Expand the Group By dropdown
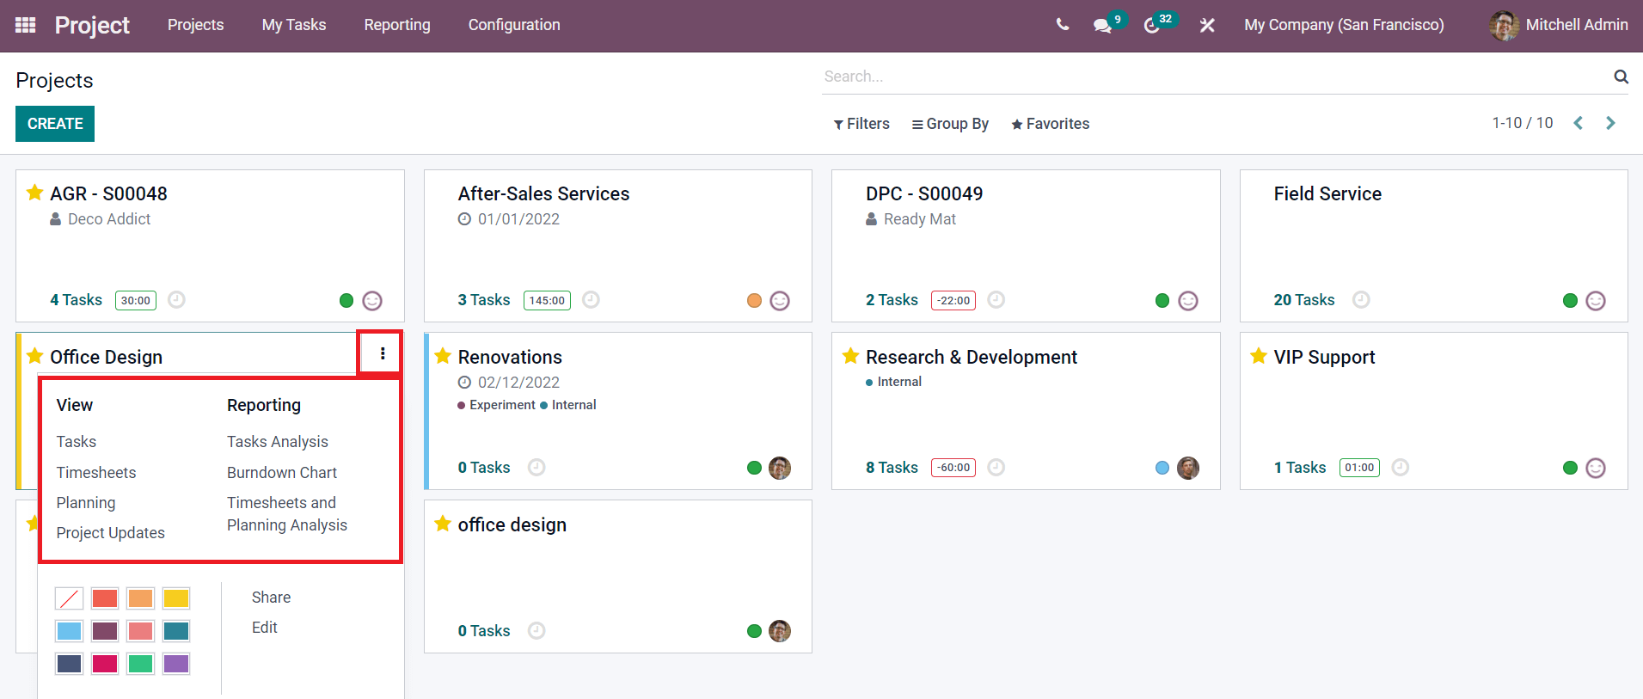Image resolution: width=1643 pixels, height=699 pixels. pos(950,124)
